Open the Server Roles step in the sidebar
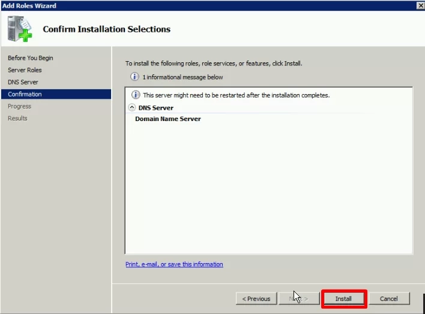The height and width of the screenshot is (314, 425). click(25, 70)
